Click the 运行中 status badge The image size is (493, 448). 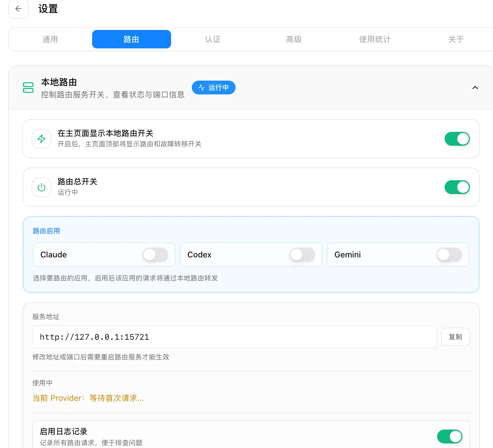[214, 88]
